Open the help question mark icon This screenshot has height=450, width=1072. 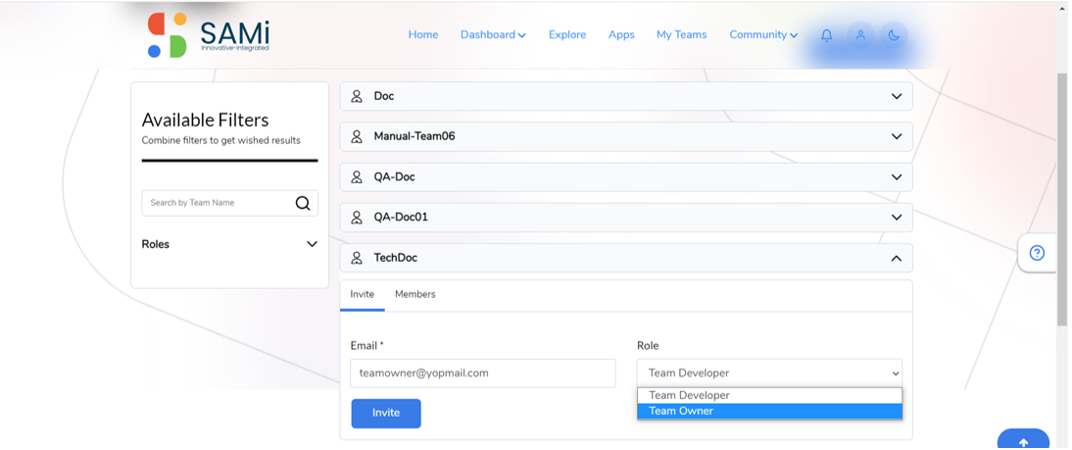[1037, 253]
